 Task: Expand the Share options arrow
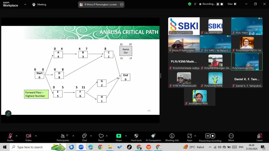click(126, 136)
